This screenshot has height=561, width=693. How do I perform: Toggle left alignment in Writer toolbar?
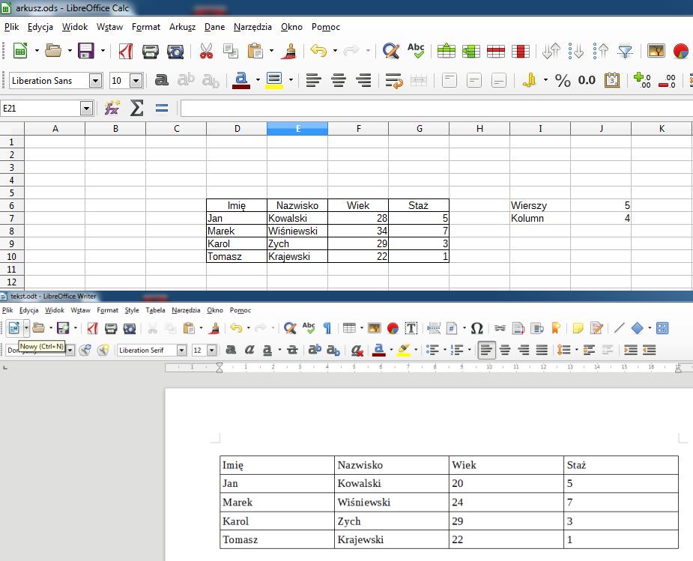488,350
